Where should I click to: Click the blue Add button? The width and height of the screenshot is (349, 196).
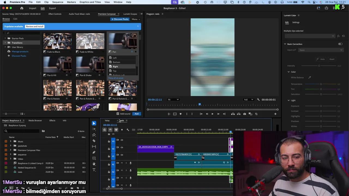(137, 114)
